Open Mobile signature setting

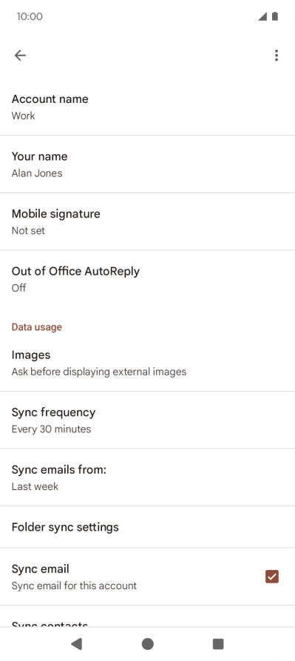[x=147, y=222]
